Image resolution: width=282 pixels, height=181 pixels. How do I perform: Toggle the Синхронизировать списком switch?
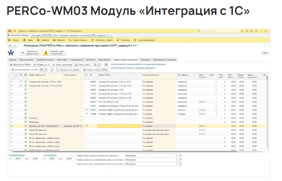pyautogui.click(x=11, y=69)
